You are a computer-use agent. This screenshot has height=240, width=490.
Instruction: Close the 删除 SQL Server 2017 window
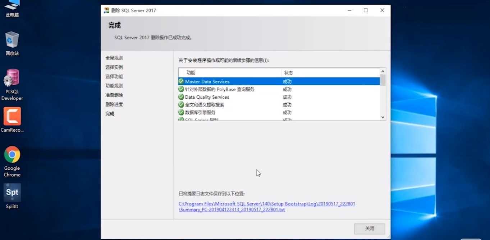coord(382,10)
